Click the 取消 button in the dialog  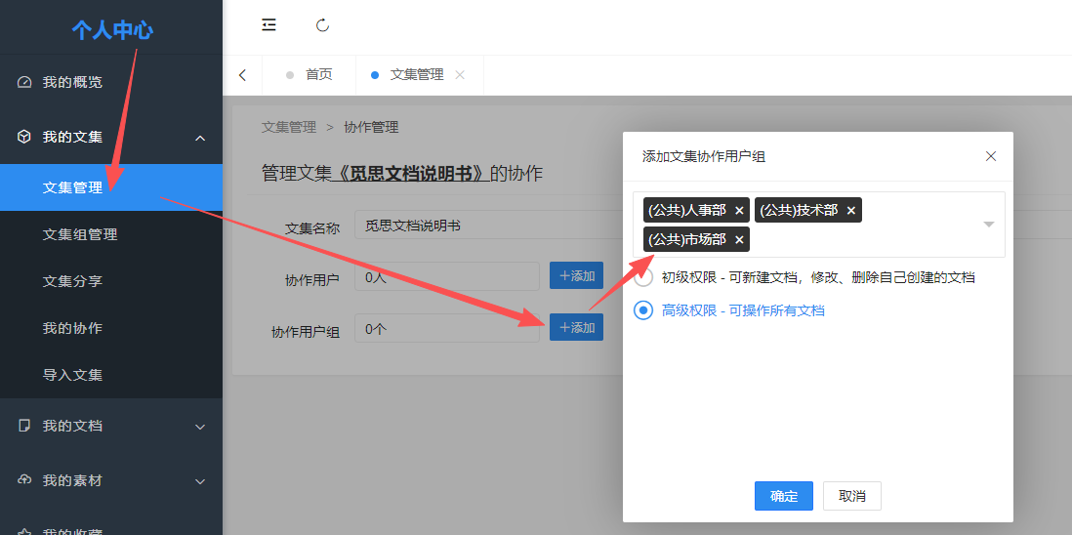tap(851, 496)
